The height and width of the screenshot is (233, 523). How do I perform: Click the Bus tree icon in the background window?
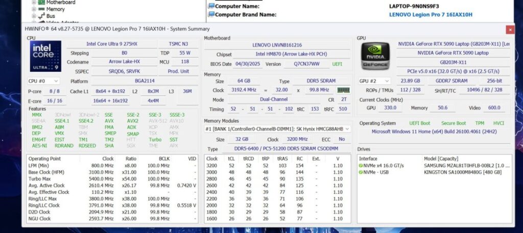[x=41, y=16]
